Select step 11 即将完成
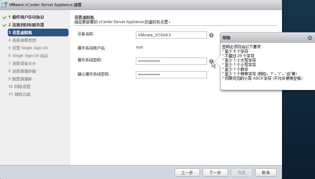The height and width of the screenshot is (179, 315). tap(19, 94)
